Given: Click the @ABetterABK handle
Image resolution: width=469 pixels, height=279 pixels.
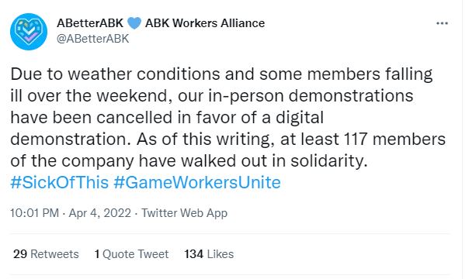Looking at the screenshot, I should (93, 39).
